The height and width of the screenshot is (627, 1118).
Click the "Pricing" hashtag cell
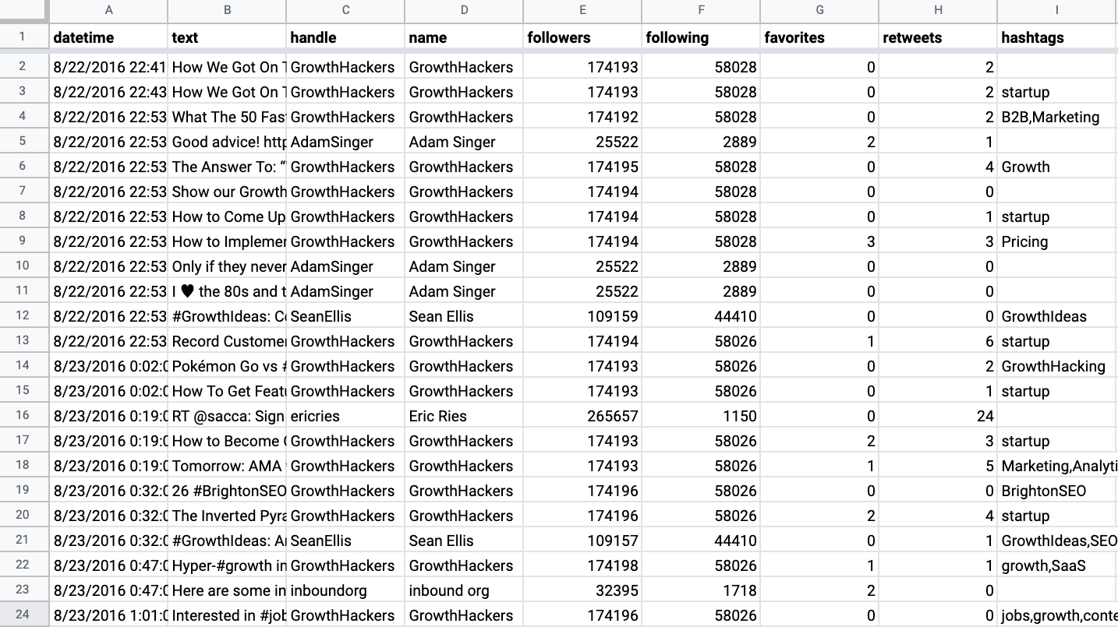tap(1056, 241)
